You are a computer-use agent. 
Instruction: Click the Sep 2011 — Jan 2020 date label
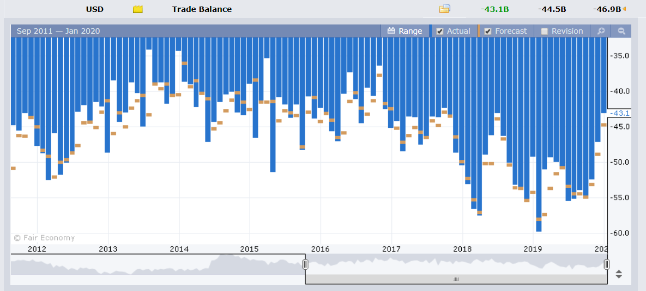[x=58, y=31]
